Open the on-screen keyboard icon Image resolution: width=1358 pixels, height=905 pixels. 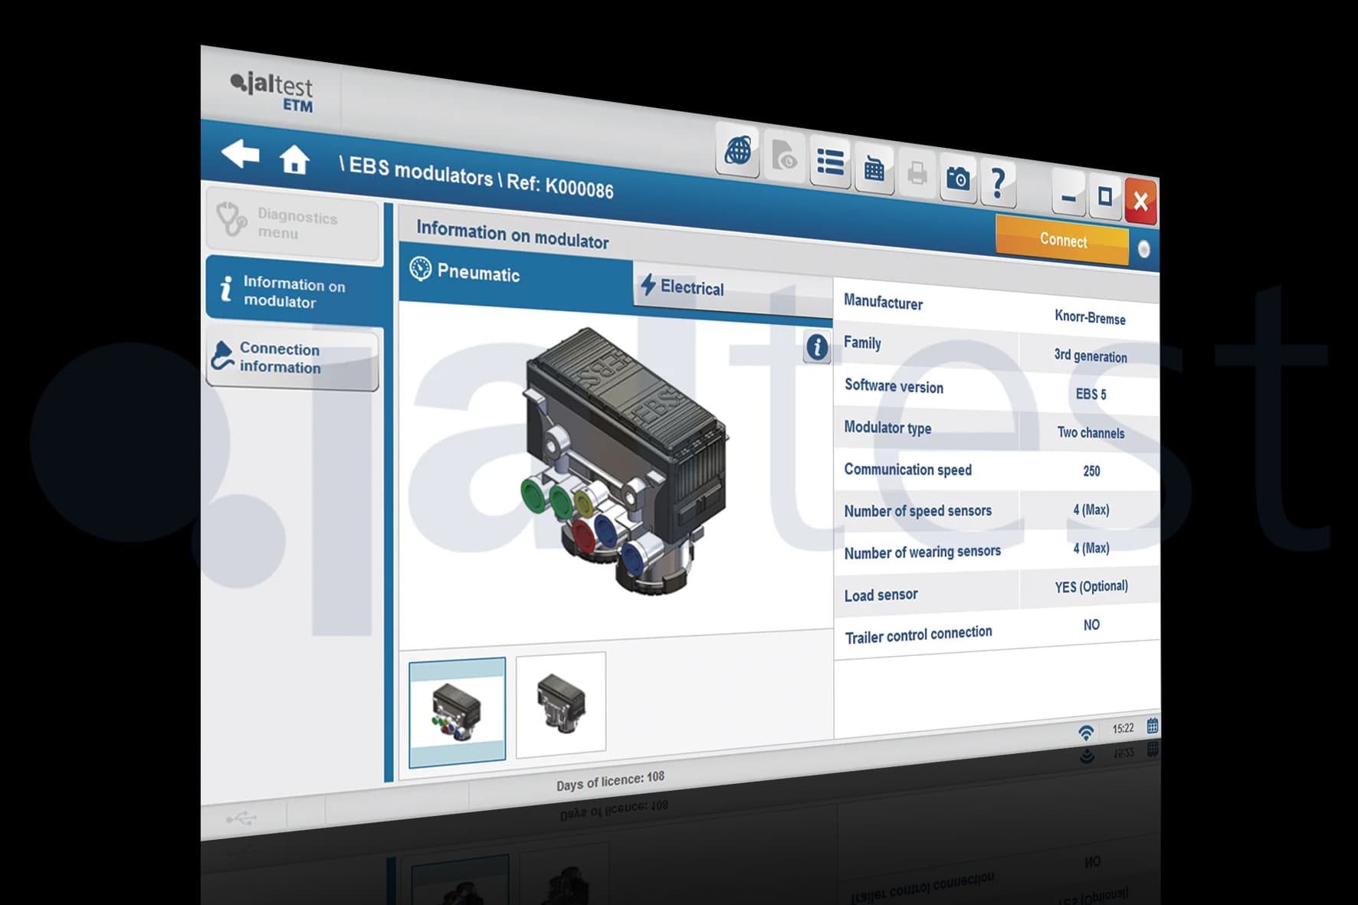pyautogui.click(x=874, y=168)
